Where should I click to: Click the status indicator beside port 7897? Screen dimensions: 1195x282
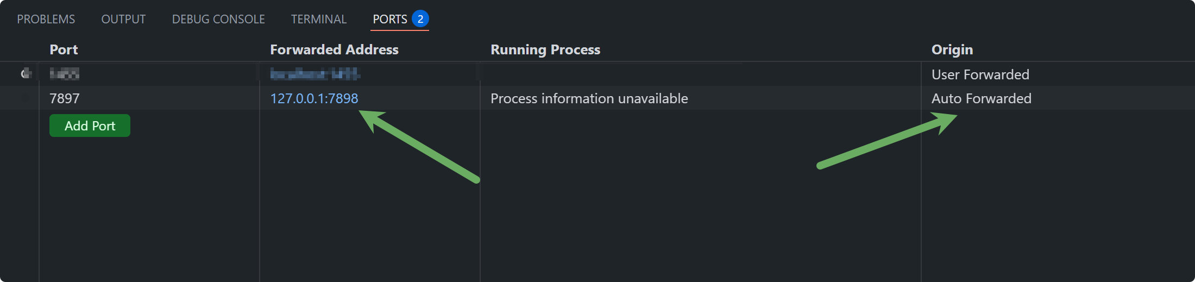click(x=26, y=98)
